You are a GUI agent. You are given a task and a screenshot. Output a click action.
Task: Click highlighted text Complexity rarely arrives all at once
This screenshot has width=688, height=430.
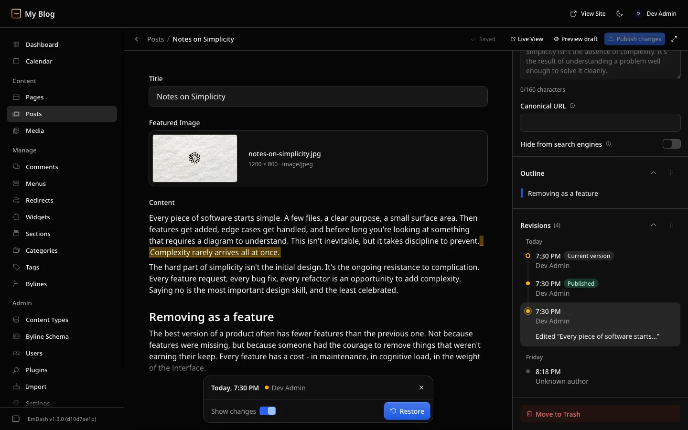click(215, 252)
